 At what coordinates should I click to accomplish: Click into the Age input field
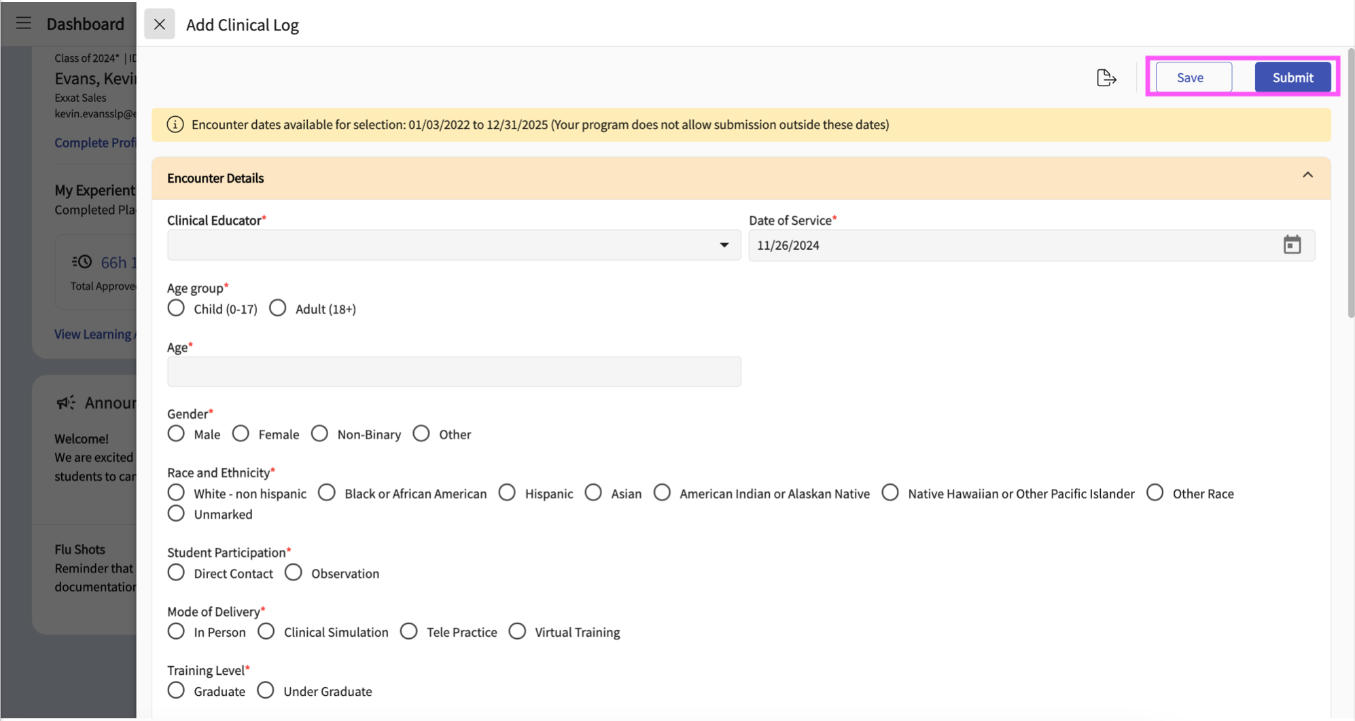click(454, 372)
